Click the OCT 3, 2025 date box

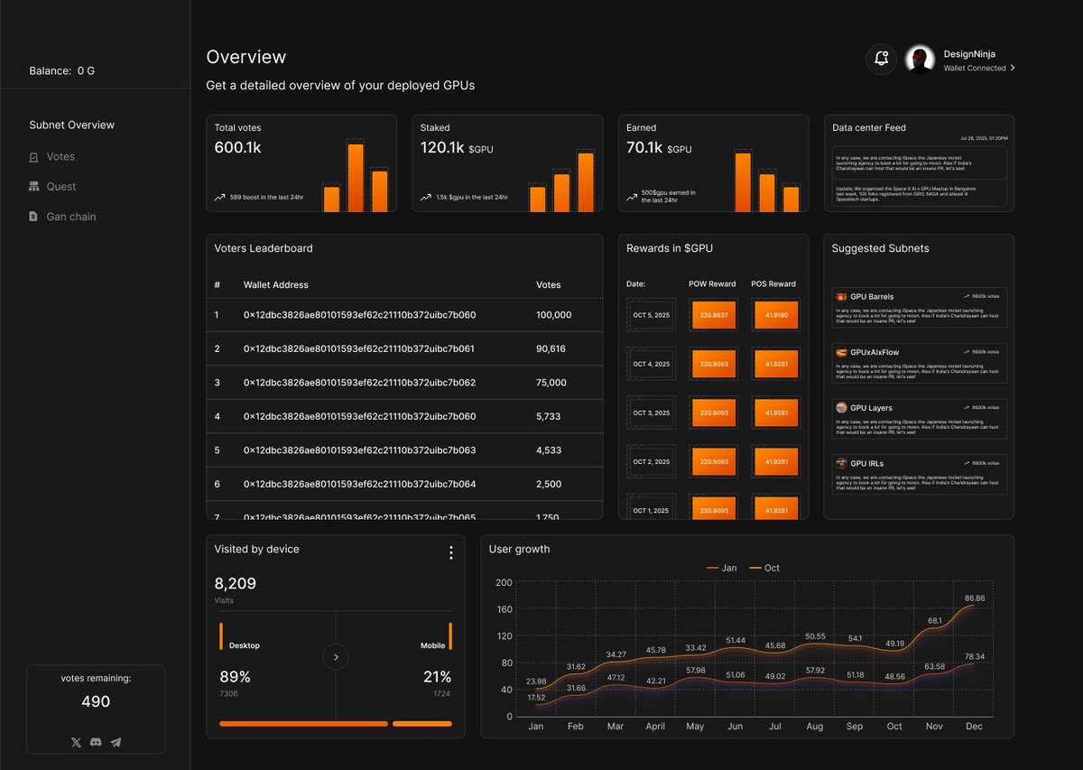point(652,413)
